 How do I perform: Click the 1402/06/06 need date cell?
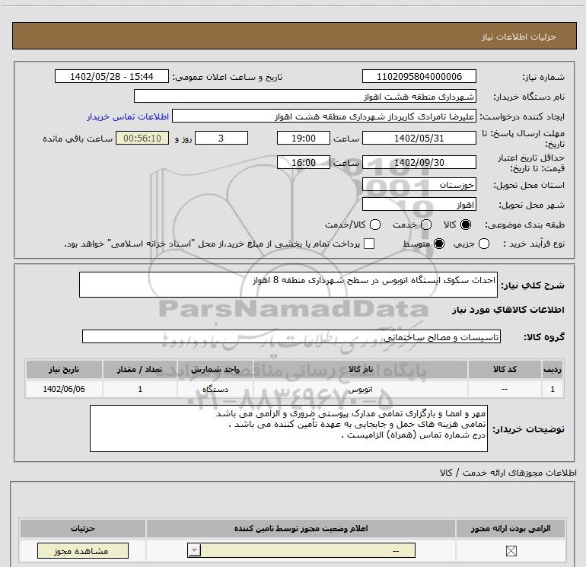tap(64, 389)
